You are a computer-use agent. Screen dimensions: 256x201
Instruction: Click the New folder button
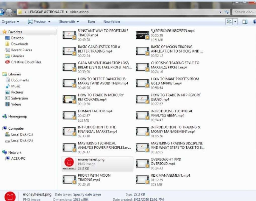[112, 22]
